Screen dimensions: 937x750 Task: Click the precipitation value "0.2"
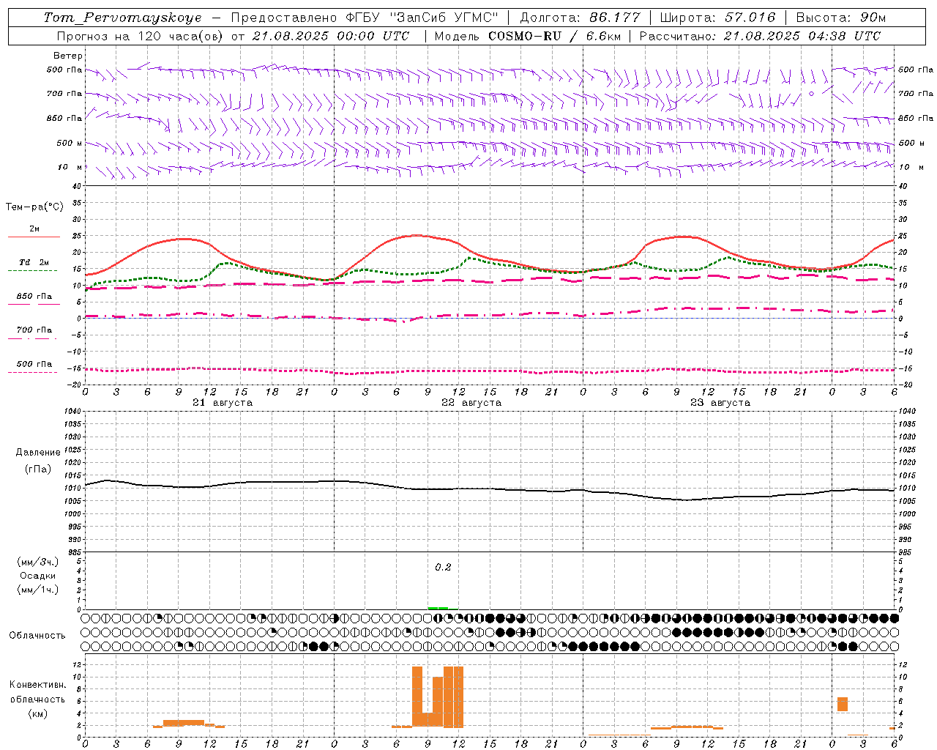pyautogui.click(x=443, y=568)
